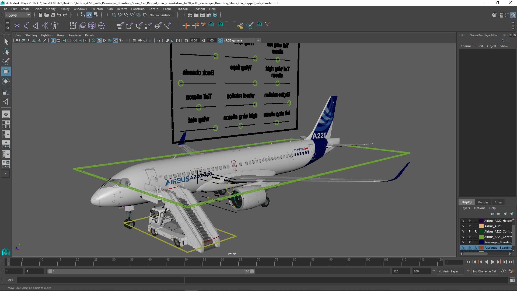Open Layers menu in Layer Editor
Screen dimensions: 517x291
click(x=466, y=208)
